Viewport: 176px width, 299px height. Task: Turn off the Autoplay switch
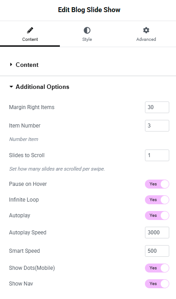157,215
